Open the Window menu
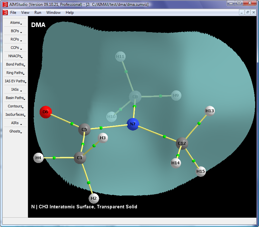 click(53, 13)
